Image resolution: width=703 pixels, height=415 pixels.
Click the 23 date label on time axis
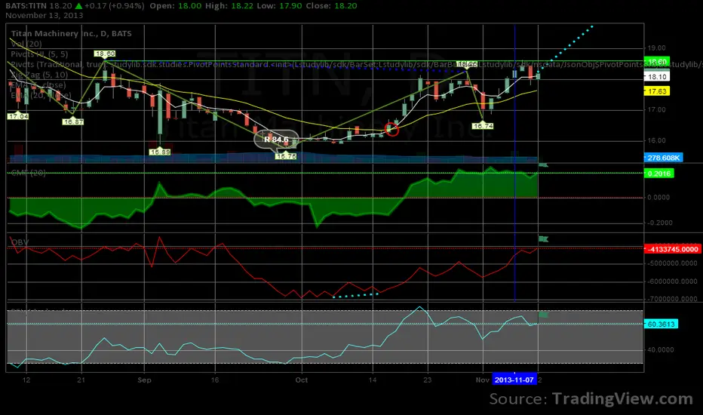(x=428, y=380)
